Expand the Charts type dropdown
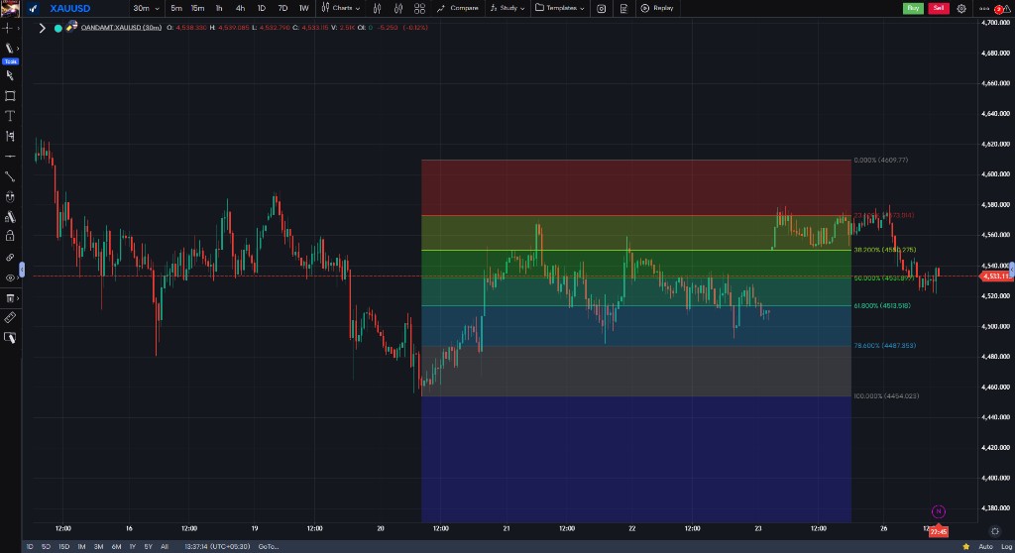Image resolution: width=1015 pixels, height=553 pixels. click(341, 8)
